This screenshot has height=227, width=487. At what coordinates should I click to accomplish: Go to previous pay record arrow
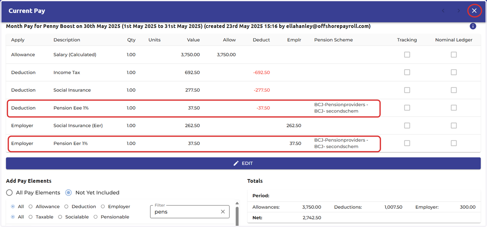443,11
